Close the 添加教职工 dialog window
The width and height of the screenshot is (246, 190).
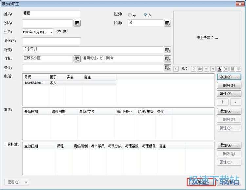point(240,4)
